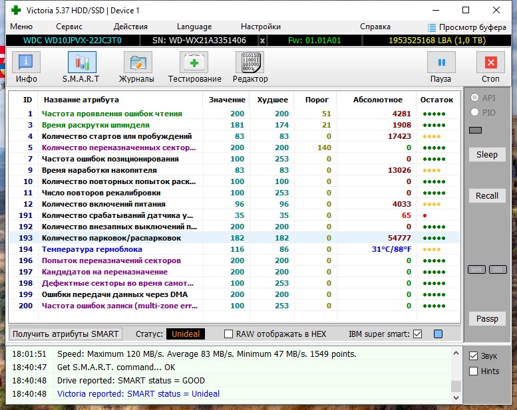Screen dimensions: 517x410
Task: Click the red absolute value 65
Action: pyautogui.click(x=406, y=215)
